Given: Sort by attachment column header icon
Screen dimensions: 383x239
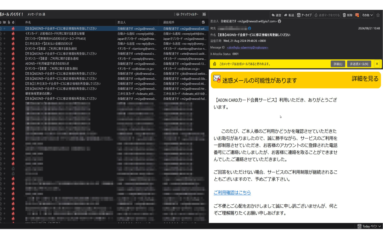Looking at the screenshot, I should 9,22.
